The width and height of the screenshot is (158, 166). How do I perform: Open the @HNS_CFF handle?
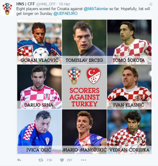pos(46,4)
